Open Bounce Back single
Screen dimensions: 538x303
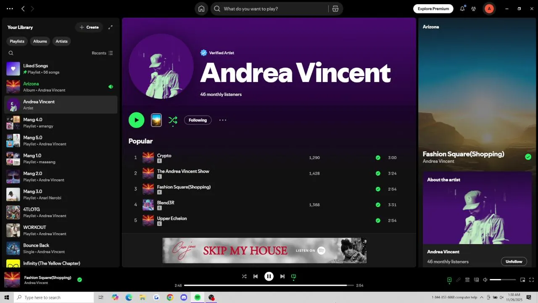tap(61, 248)
